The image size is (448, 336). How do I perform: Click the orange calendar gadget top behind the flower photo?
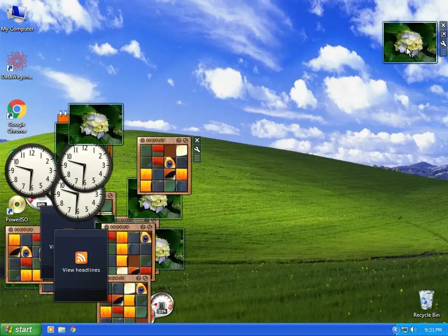(x=63, y=117)
